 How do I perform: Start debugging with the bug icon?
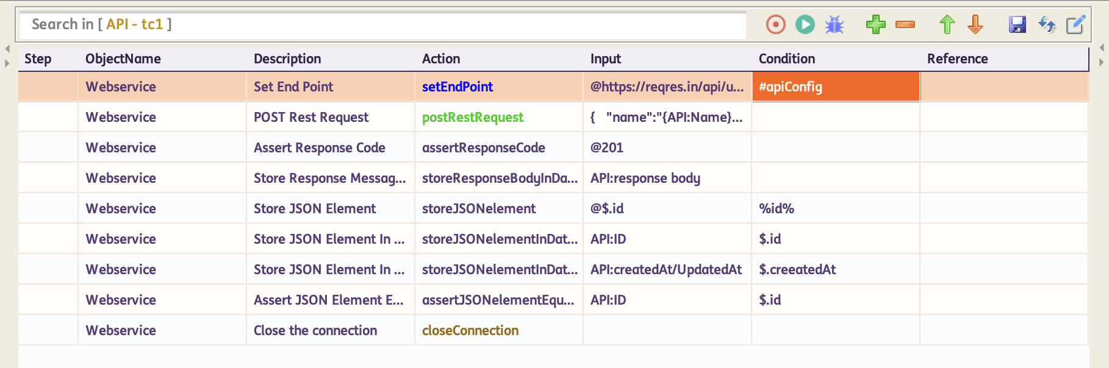[x=834, y=24]
